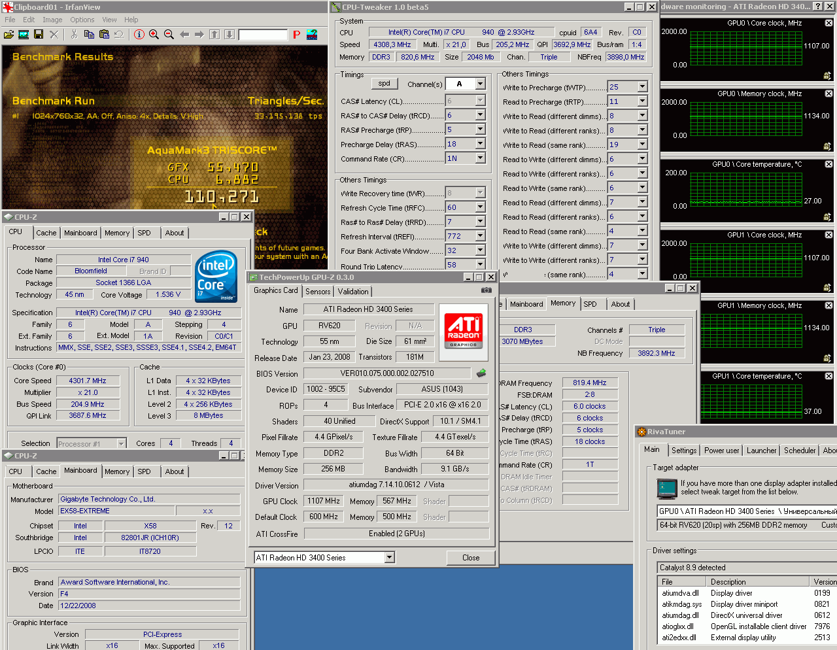This screenshot has height=650, width=837.
Task: Take screenshot using GPU-Z camera icon
Action: tap(487, 290)
